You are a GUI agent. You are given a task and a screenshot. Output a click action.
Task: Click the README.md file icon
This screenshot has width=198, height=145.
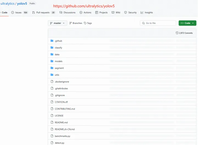(x=52, y=122)
